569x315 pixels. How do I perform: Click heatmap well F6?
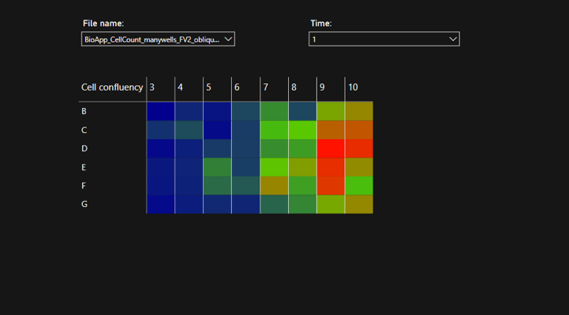point(245,186)
